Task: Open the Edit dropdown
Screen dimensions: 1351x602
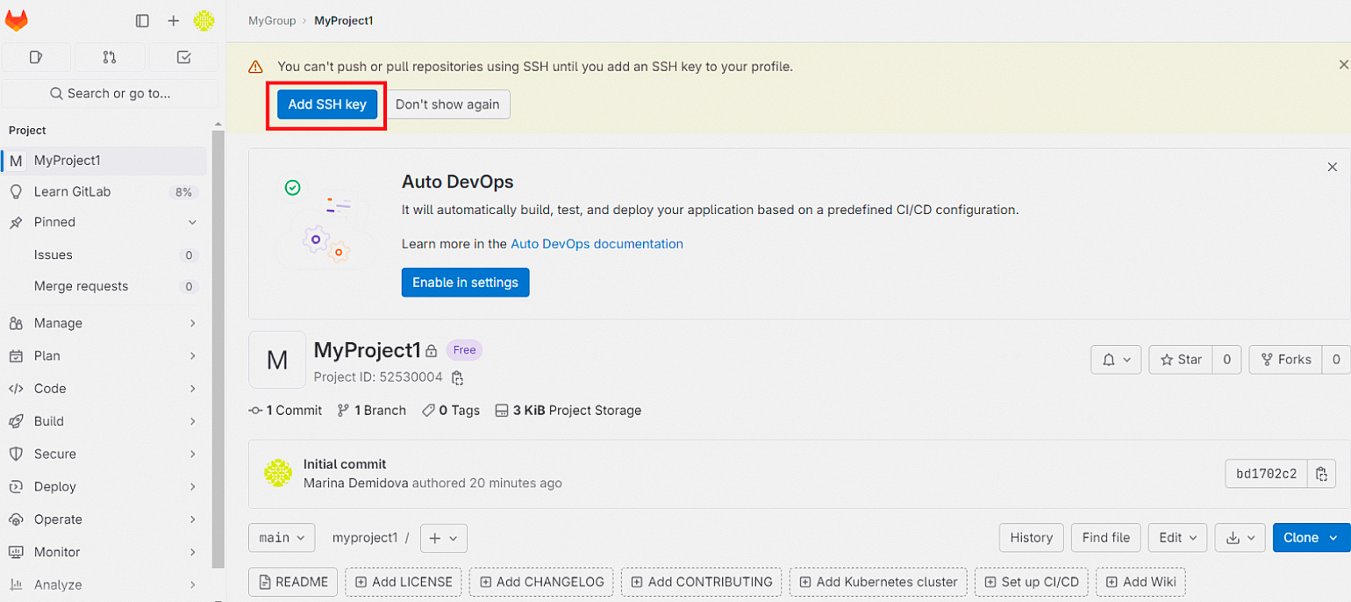Action: pyautogui.click(x=1177, y=538)
